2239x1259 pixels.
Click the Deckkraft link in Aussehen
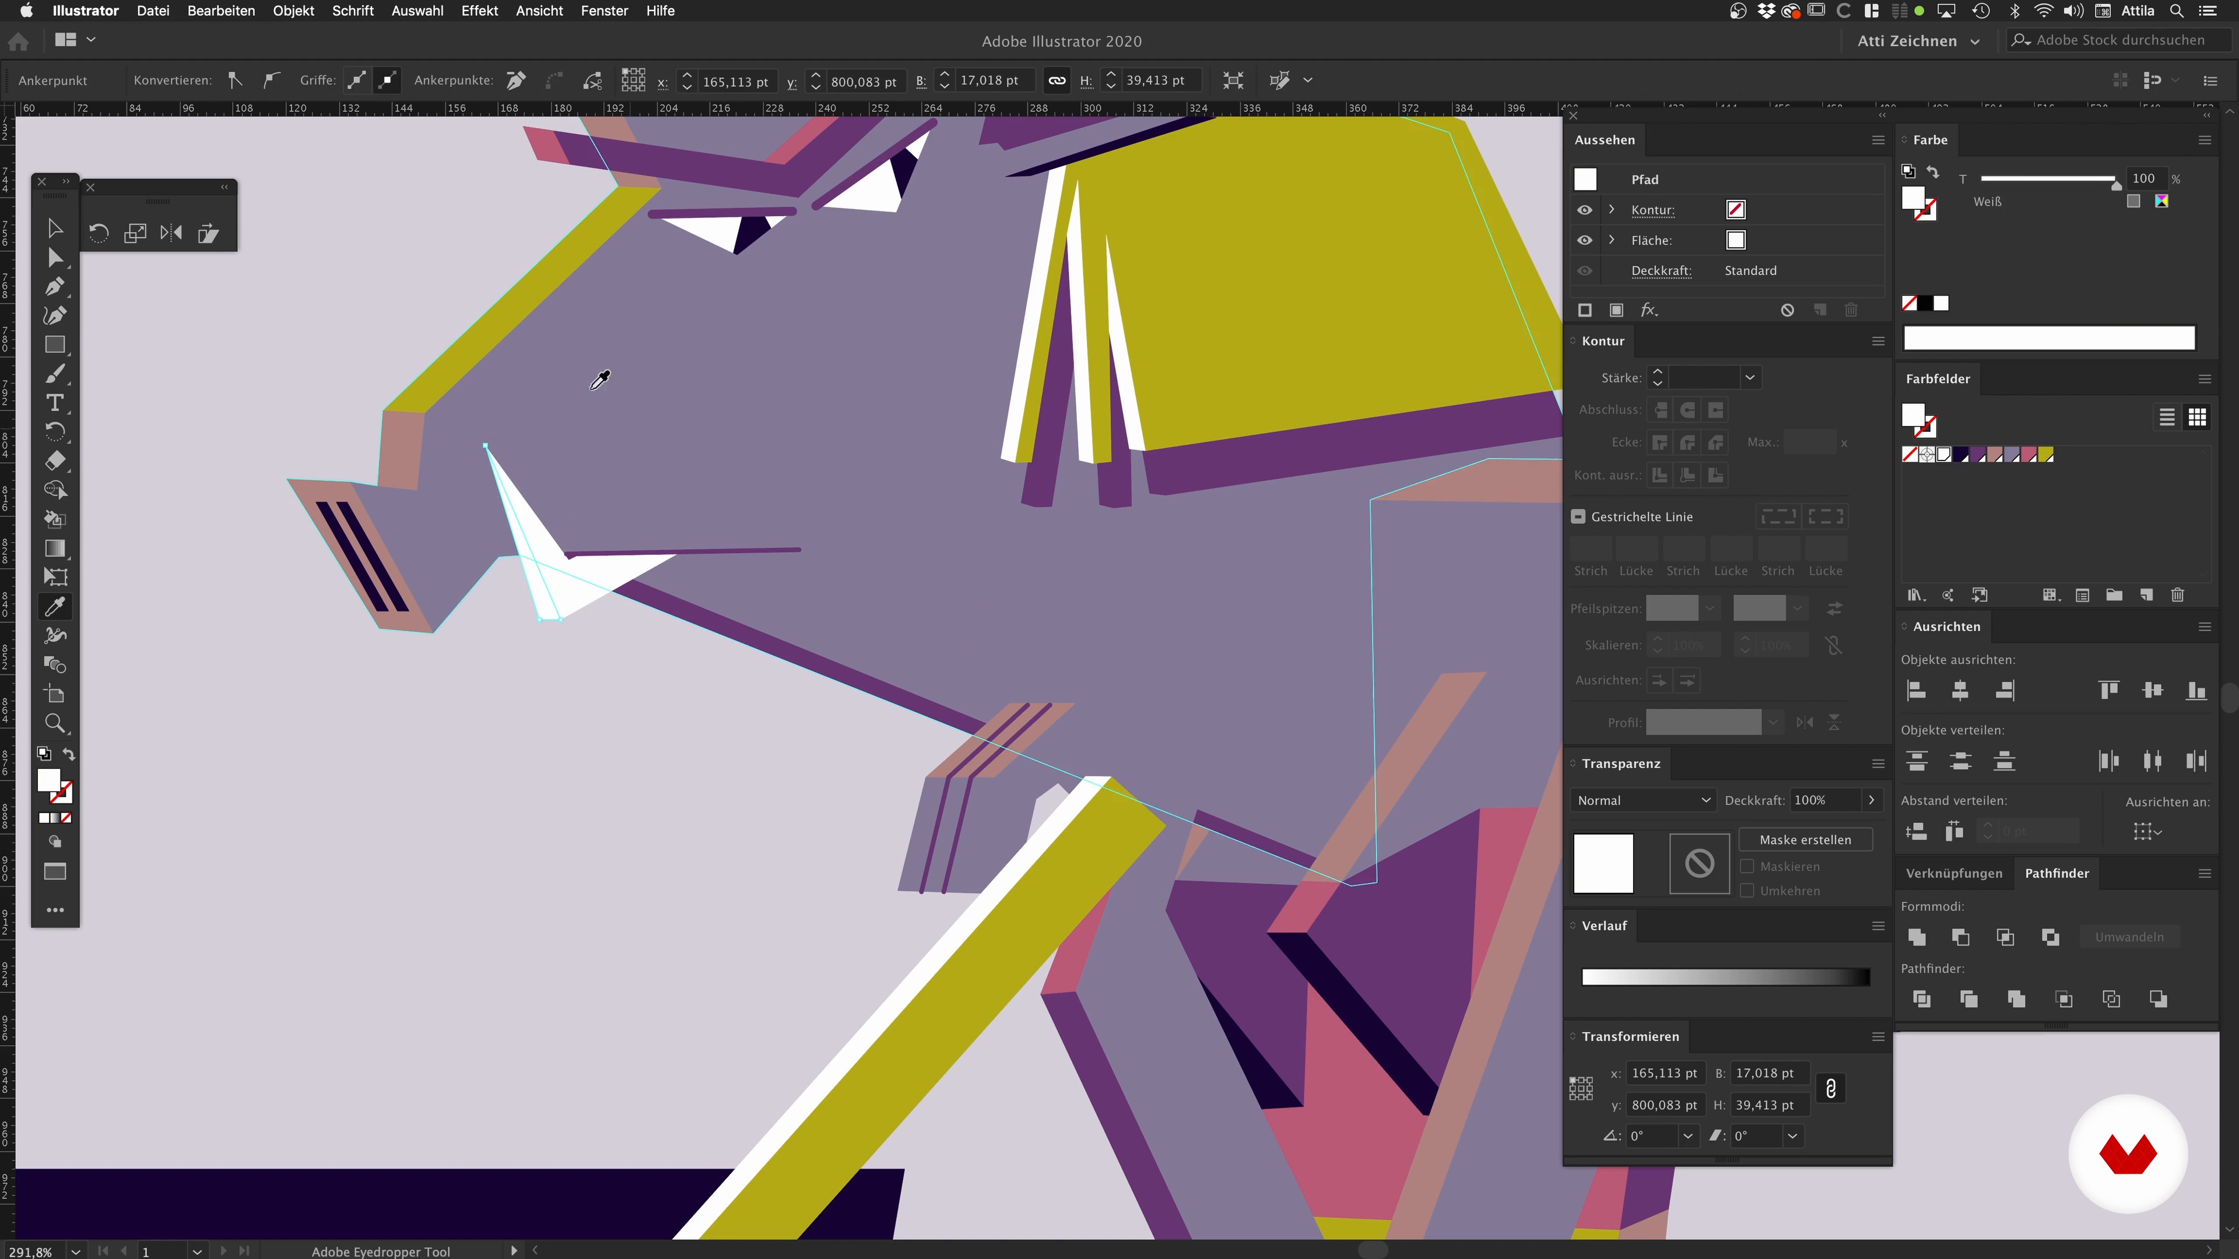1661,270
